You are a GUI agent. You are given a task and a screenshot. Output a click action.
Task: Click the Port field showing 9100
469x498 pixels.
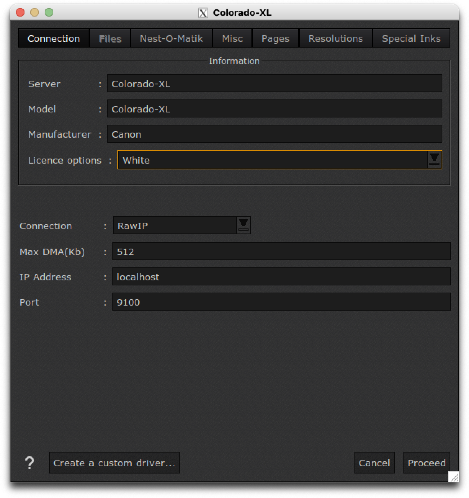pos(281,302)
